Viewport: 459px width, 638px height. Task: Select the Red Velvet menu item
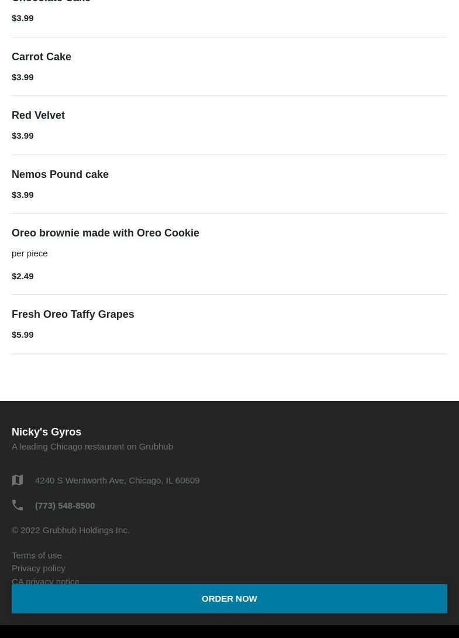(x=38, y=115)
